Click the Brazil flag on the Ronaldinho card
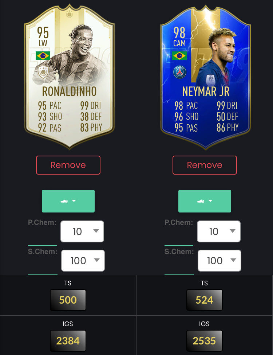 click(x=43, y=56)
